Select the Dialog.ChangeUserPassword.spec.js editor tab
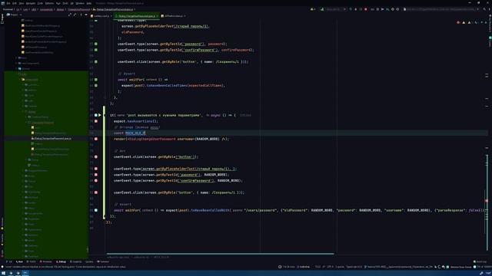Screen dimensions: 492x276 click(137, 16)
